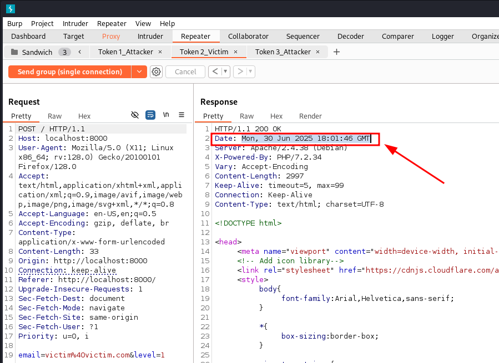Image resolution: width=499 pixels, height=363 pixels.
Task: Open the Burp menu
Action: 14,23
